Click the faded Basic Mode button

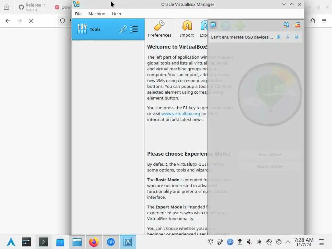pyautogui.click(x=269, y=154)
